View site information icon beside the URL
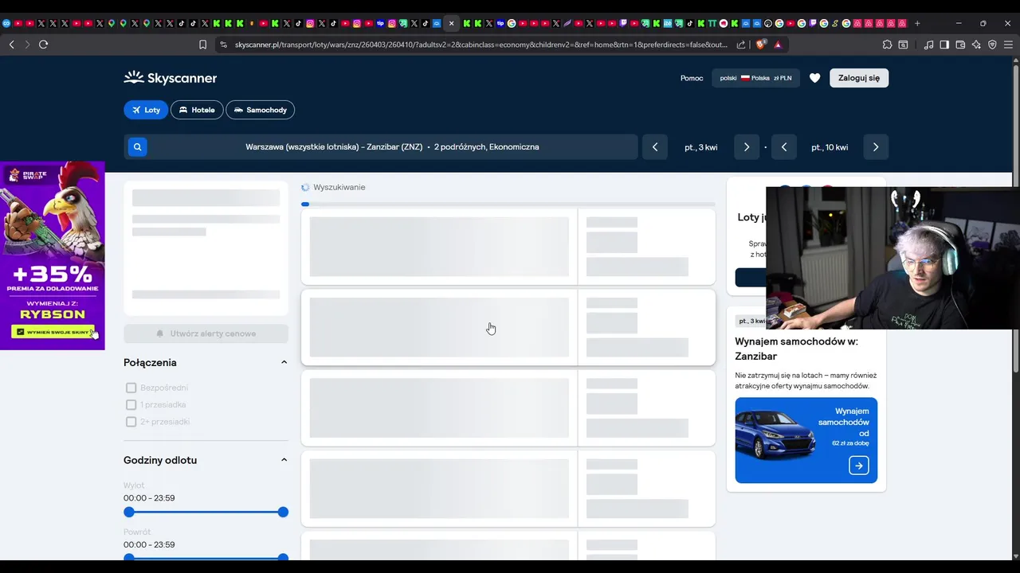The width and height of the screenshot is (1020, 573). (223, 45)
